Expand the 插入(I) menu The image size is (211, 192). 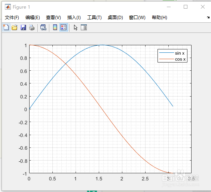(x=74, y=18)
